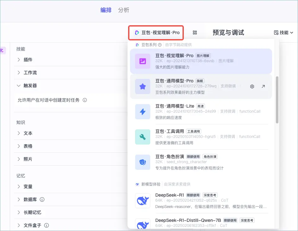Click the help icon next to 豆包系列
298x231 pixels.
pyautogui.click(x=160, y=45)
